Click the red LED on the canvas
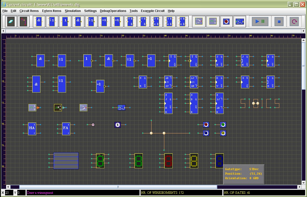 pyautogui.click(x=206, y=125)
